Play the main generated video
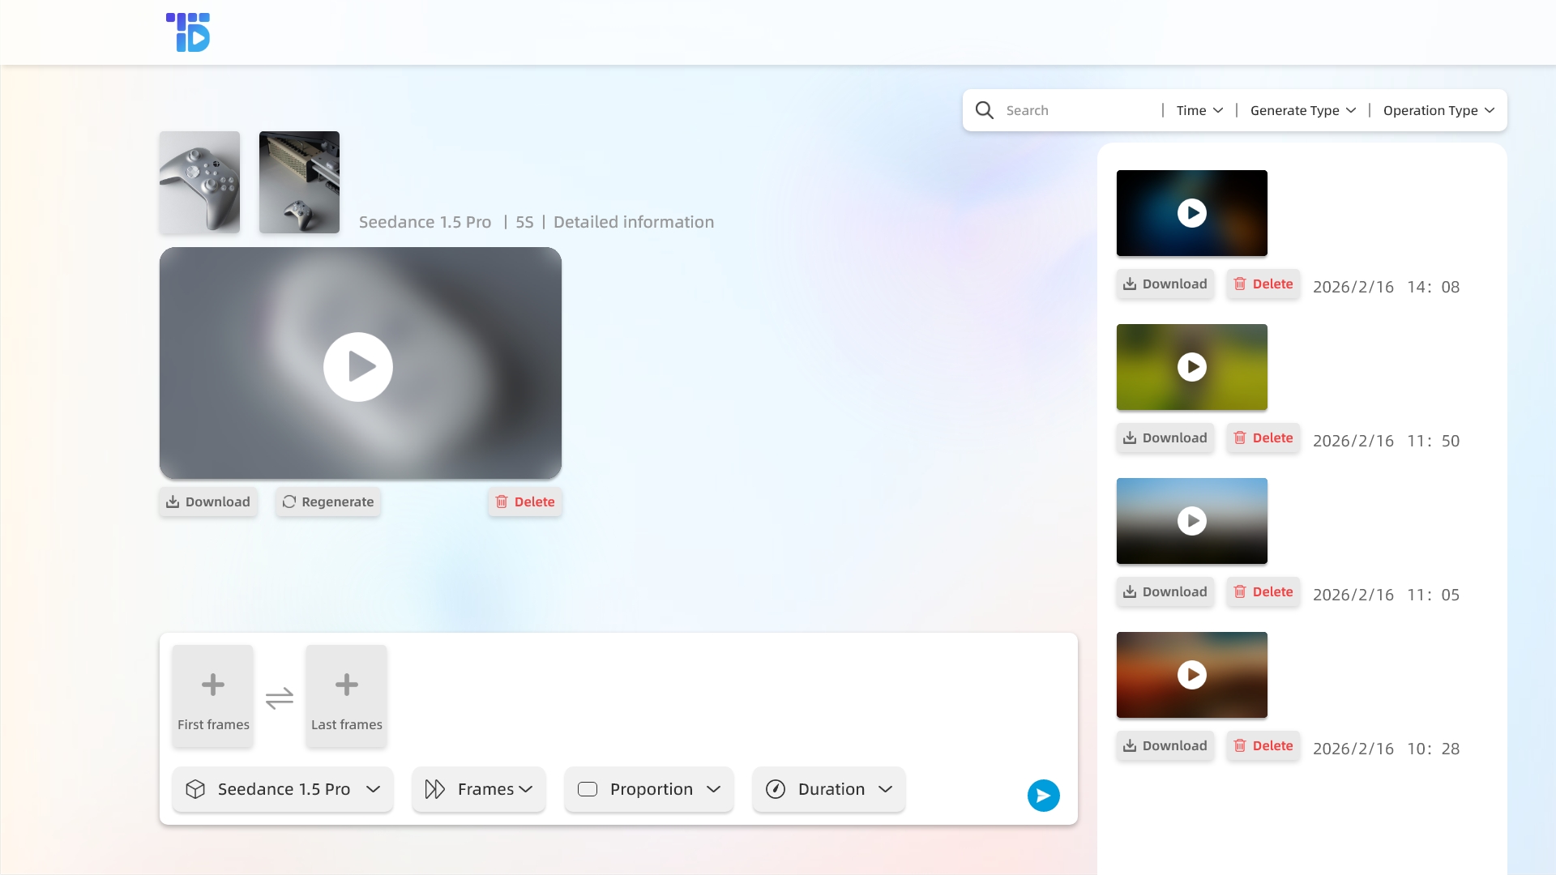The height and width of the screenshot is (875, 1556). [358, 367]
